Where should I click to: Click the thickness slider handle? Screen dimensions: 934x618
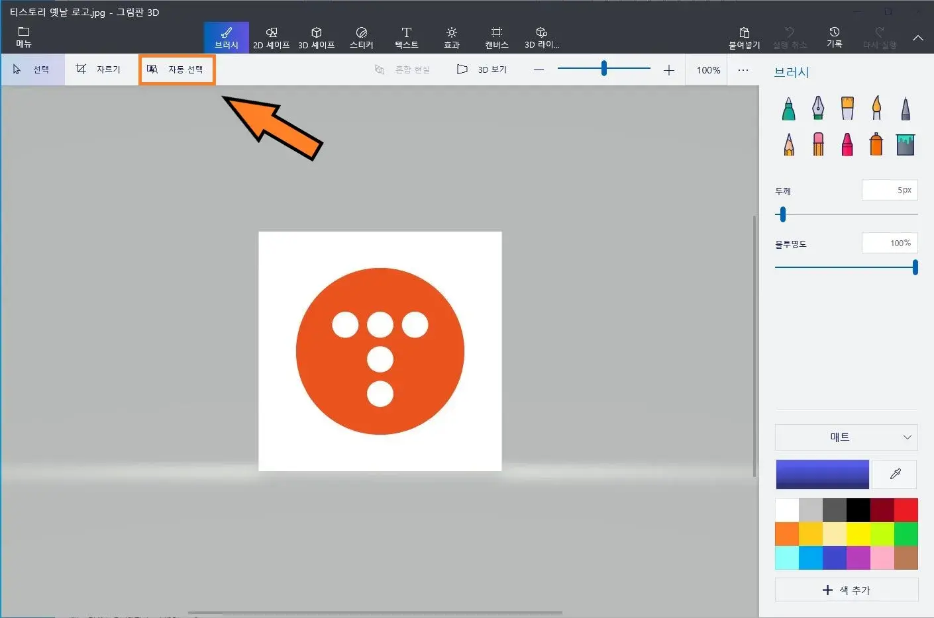coord(783,214)
